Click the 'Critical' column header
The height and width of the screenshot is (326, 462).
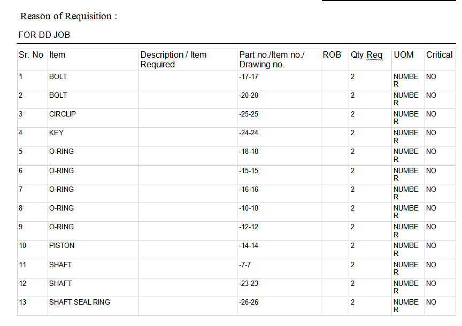439,55
